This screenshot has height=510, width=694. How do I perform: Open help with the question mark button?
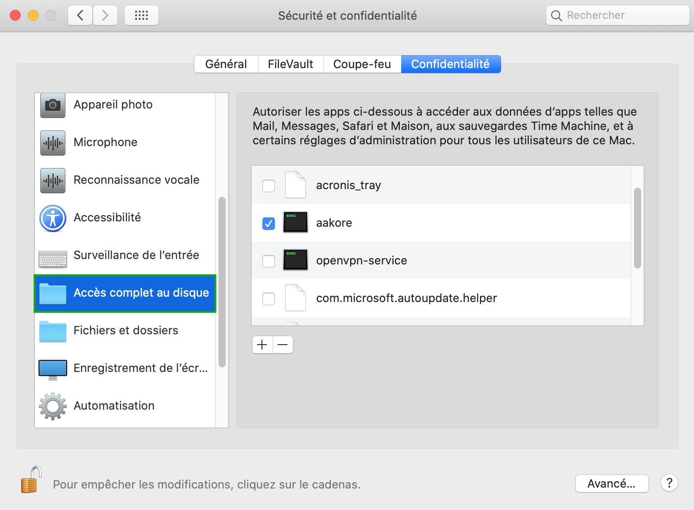point(669,483)
